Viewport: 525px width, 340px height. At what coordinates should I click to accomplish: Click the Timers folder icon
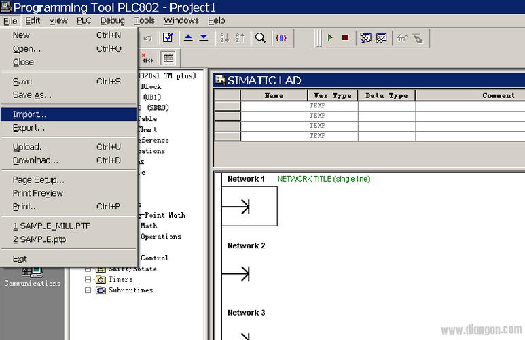101,279
